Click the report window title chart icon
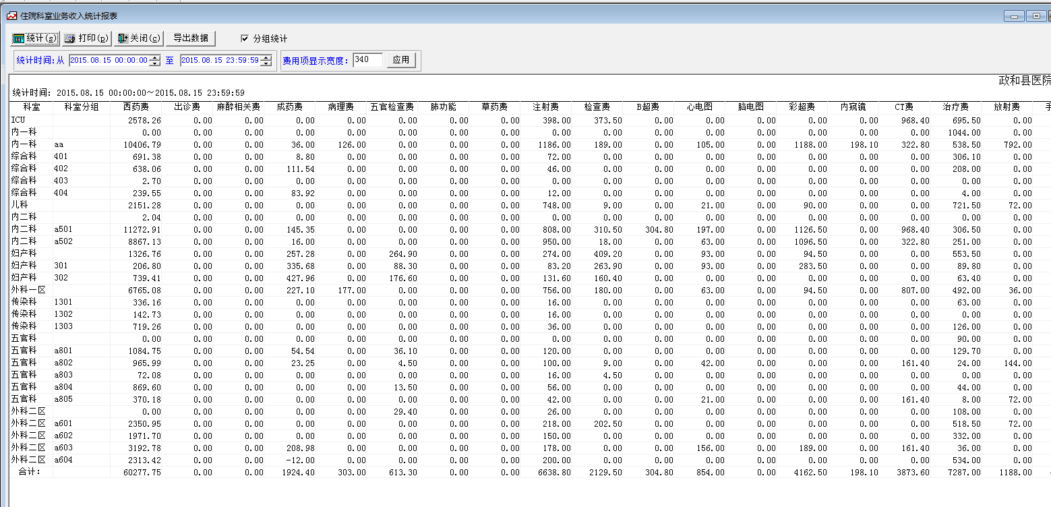 (11, 16)
